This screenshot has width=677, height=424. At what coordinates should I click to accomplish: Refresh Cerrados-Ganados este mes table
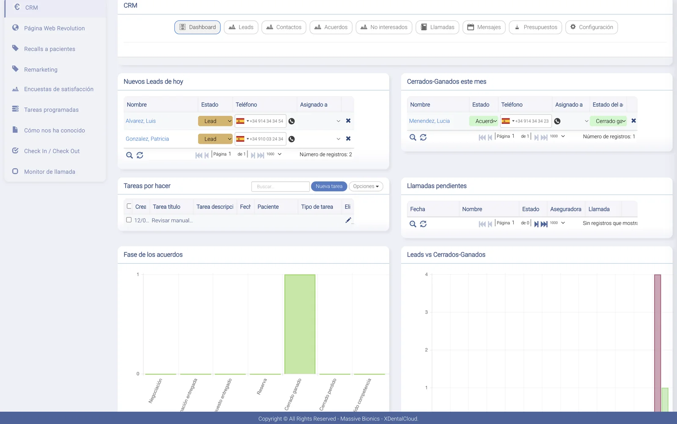(423, 137)
